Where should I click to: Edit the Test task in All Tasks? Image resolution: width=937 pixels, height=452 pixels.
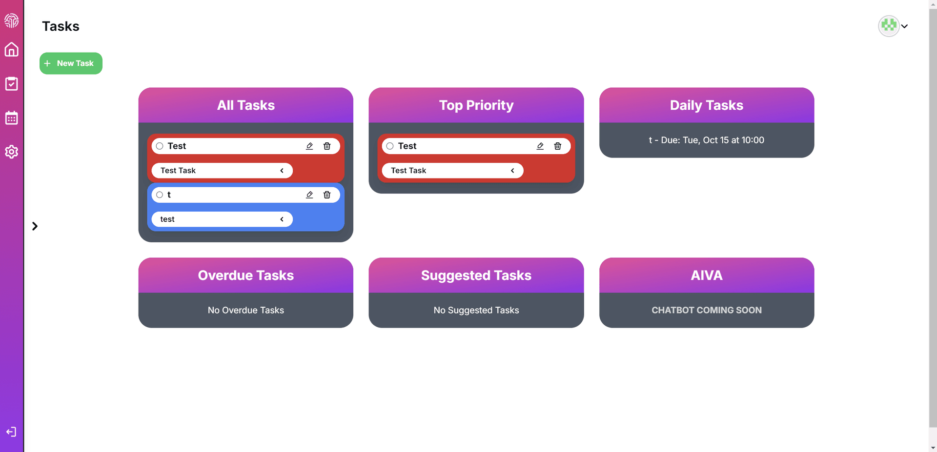309,146
